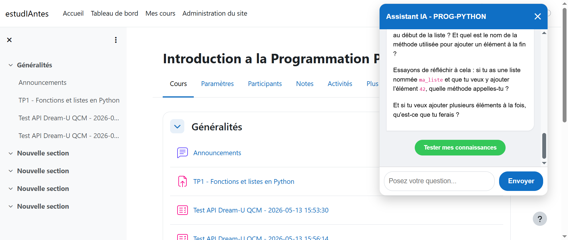This screenshot has width=568, height=240.
Task: Select Announcements in the course index sidebar
Action: 42,82
